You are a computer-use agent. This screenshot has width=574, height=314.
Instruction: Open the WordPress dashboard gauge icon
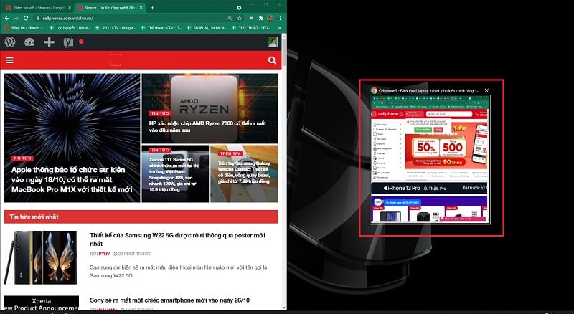tap(29, 42)
